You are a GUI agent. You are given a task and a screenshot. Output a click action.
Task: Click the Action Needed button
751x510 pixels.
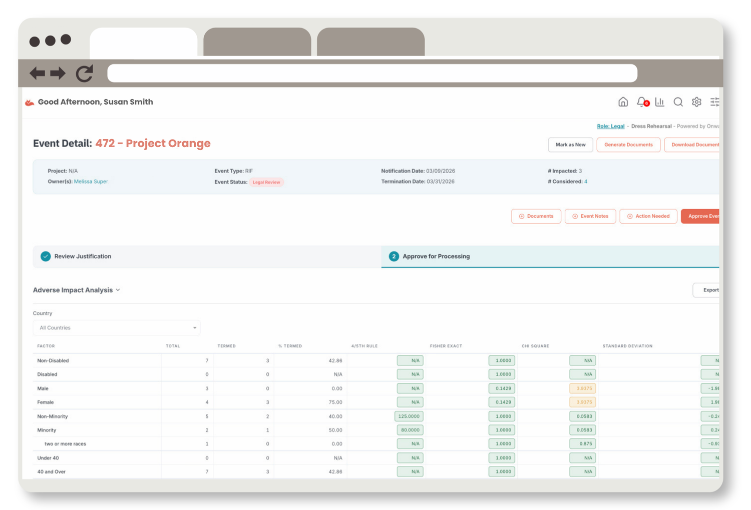[x=648, y=216]
